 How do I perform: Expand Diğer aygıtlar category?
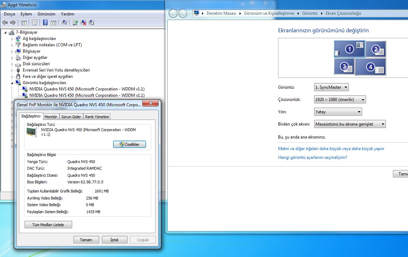pyautogui.click(x=12, y=58)
